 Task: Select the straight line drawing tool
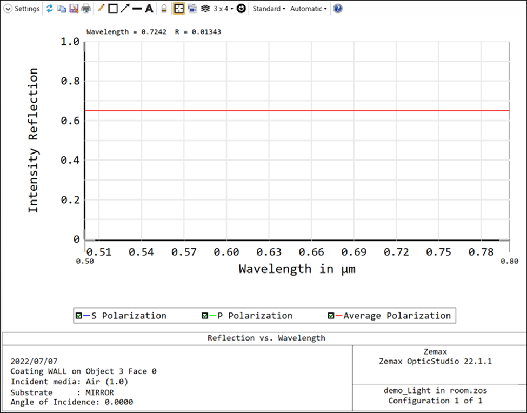[x=137, y=9]
